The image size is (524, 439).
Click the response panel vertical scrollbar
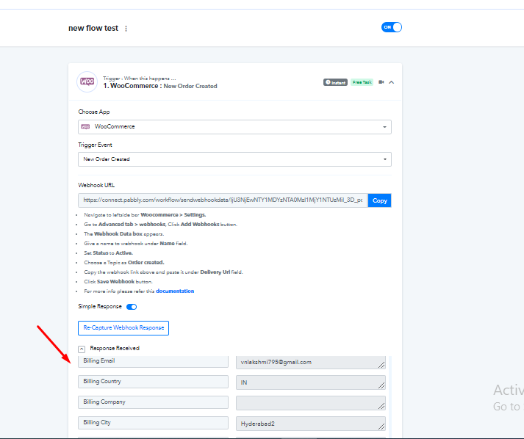click(390, 396)
